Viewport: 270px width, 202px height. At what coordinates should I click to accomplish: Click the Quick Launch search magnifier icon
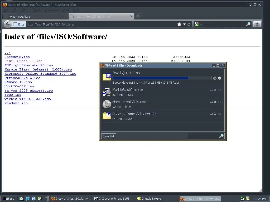pyautogui.click(x=40, y=199)
